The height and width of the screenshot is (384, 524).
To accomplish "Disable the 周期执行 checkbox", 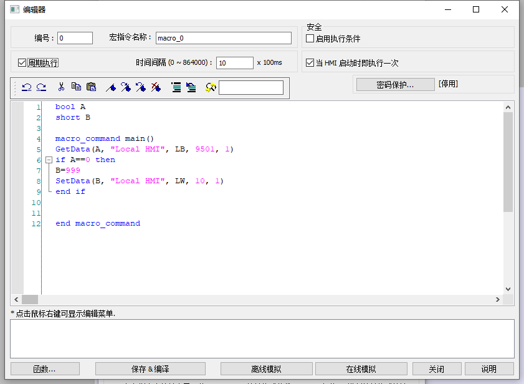I will tap(22, 63).
